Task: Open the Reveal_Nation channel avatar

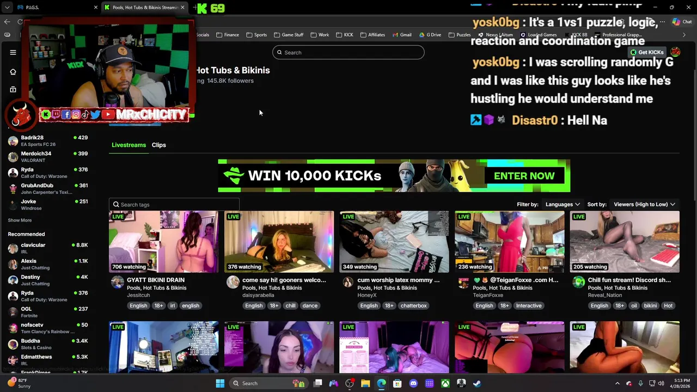Action: [579, 282]
